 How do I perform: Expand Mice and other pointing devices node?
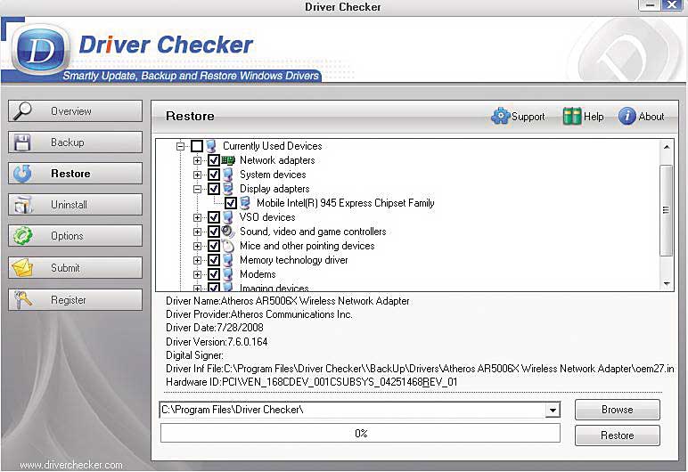point(198,246)
